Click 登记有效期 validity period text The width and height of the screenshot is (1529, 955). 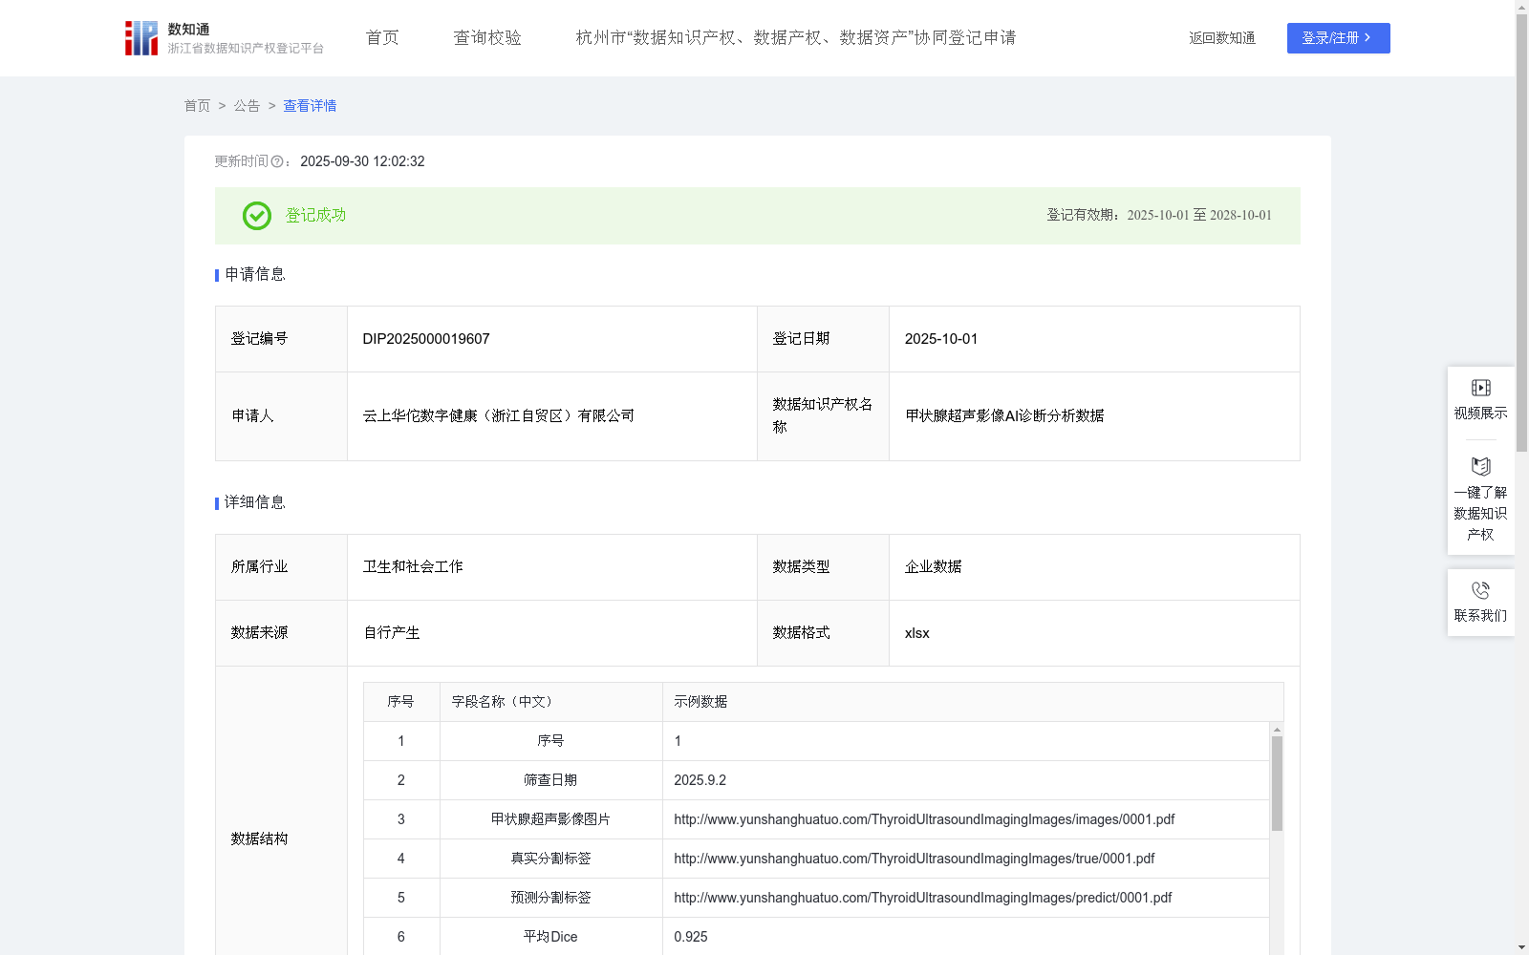coord(1159,216)
